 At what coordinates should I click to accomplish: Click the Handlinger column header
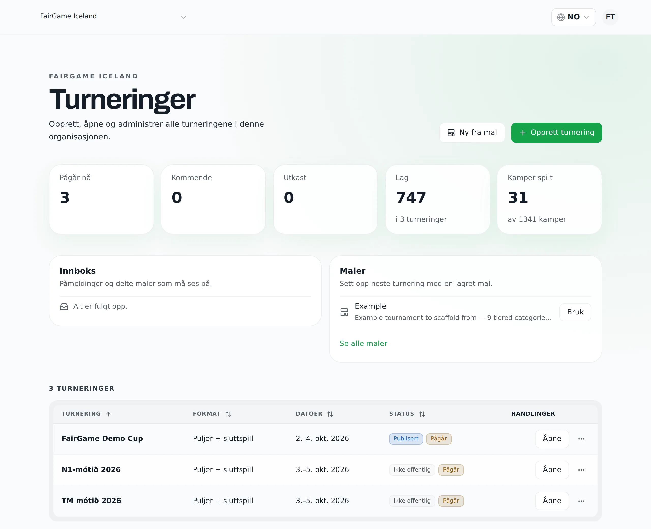pyautogui.click(x=533, y=414)
